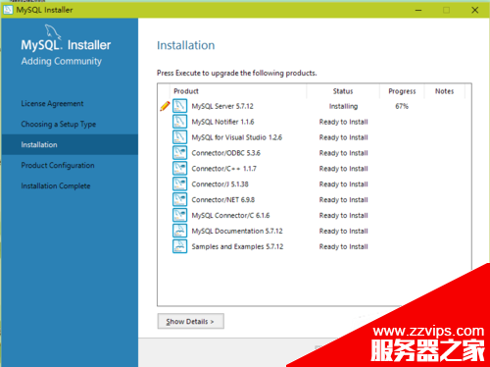
Task: Click the MySQL Server 5.7.12 product icon
Action: pos(179,106)
